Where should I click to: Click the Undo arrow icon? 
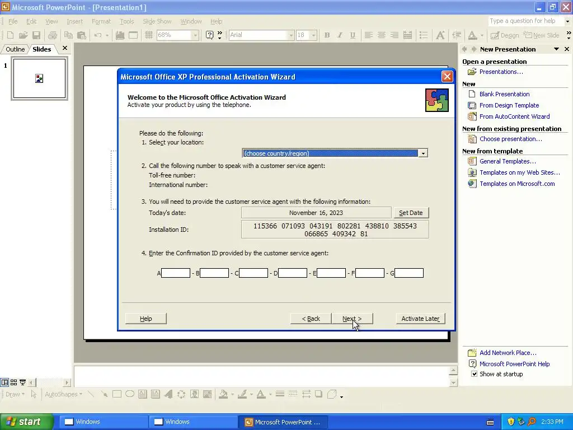(x=98, y=35)
